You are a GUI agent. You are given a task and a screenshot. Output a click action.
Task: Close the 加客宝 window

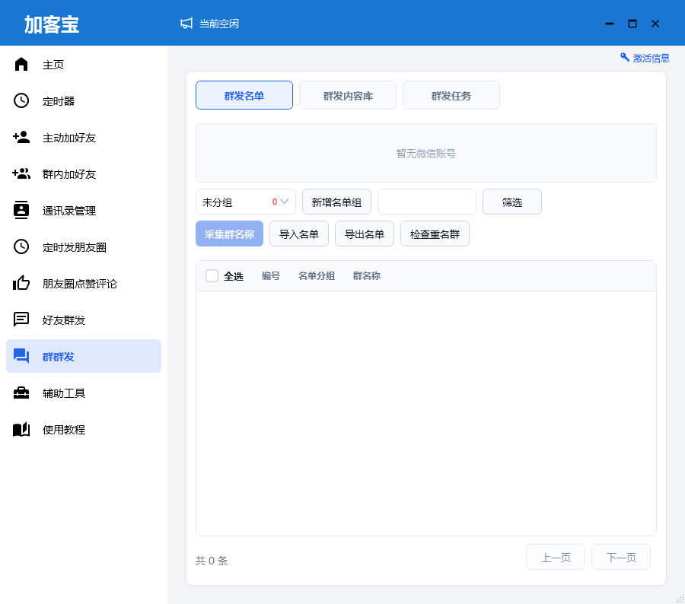tap(655, 24)
